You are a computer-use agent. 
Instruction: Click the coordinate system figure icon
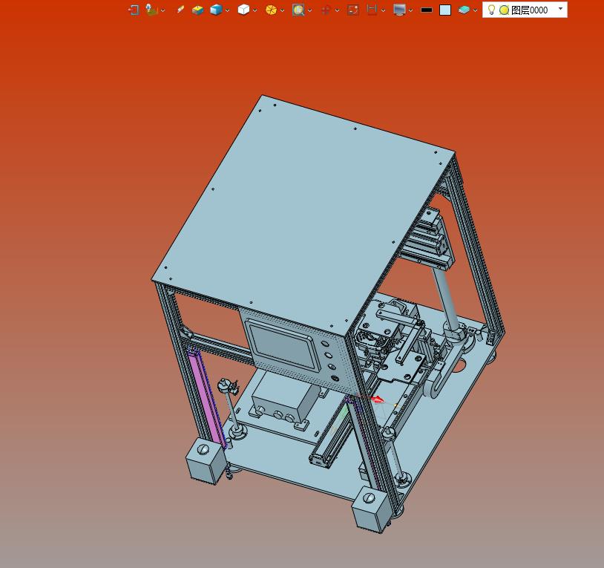point(151,10)
